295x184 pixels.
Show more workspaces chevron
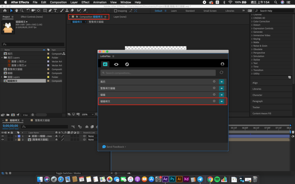(x=243, y=11)
